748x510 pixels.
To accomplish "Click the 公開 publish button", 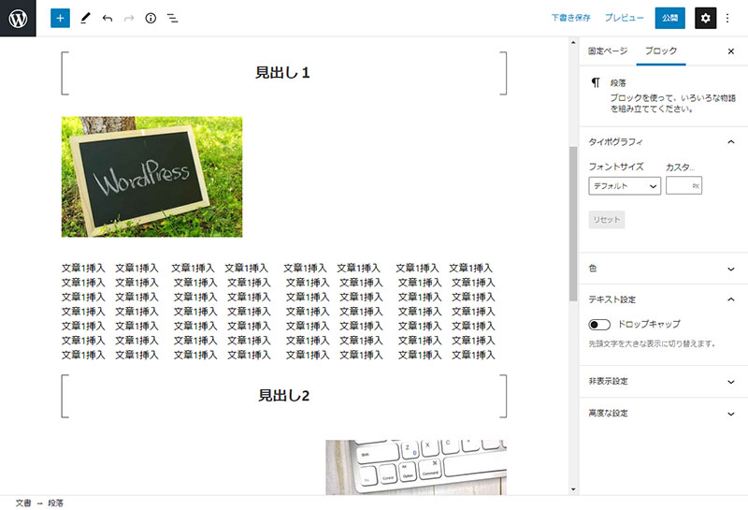I will [669, 18].
